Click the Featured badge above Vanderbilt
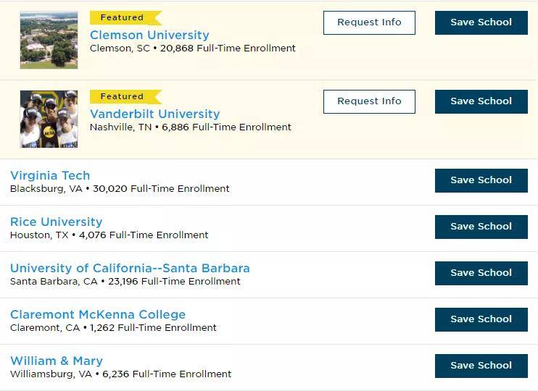This screenshot has width=538, height=391. click(123, 96)
